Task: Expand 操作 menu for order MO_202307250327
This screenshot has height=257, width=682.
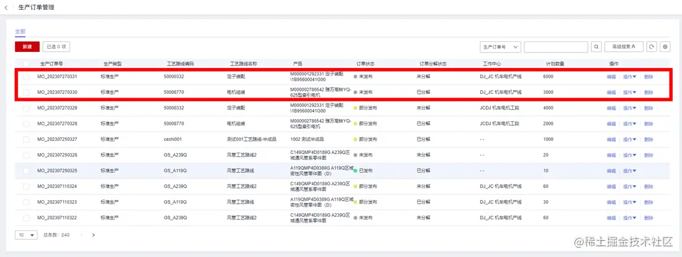Action: [x=629, y=139]
